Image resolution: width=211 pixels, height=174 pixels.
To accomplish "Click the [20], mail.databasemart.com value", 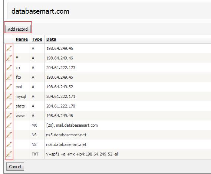I will pos(72,125).
